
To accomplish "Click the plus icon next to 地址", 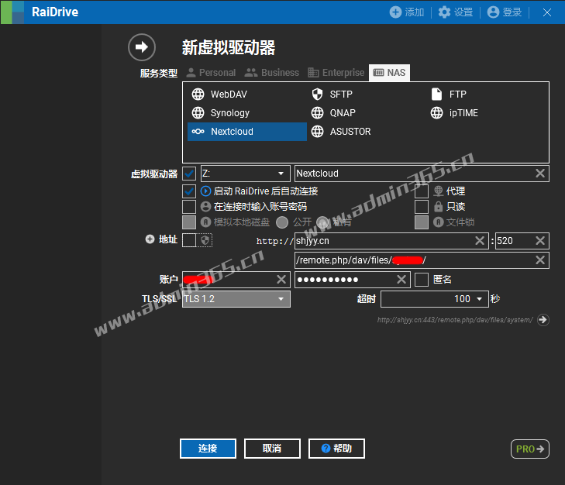I will click(x=150, y=239).
